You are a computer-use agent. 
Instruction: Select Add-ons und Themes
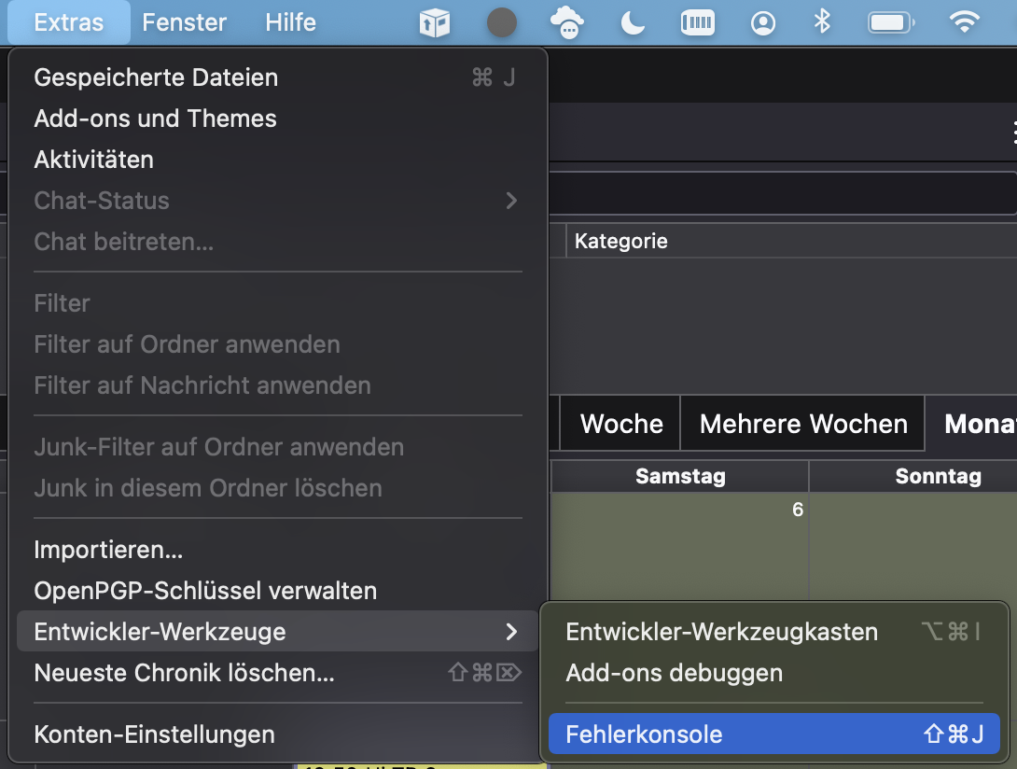click(155, 119)
